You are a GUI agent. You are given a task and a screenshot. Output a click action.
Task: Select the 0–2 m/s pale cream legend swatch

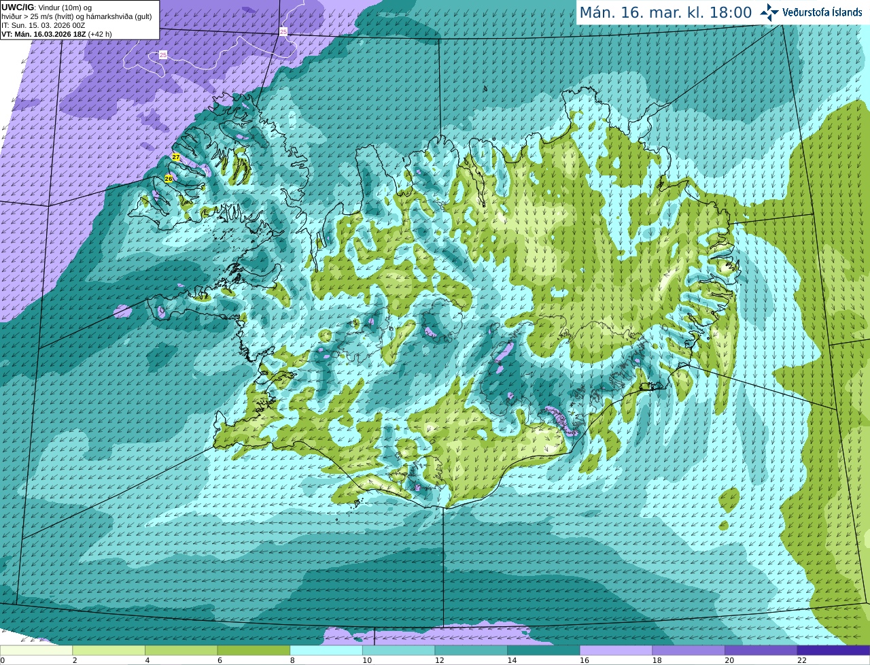(x=36, y=650)
